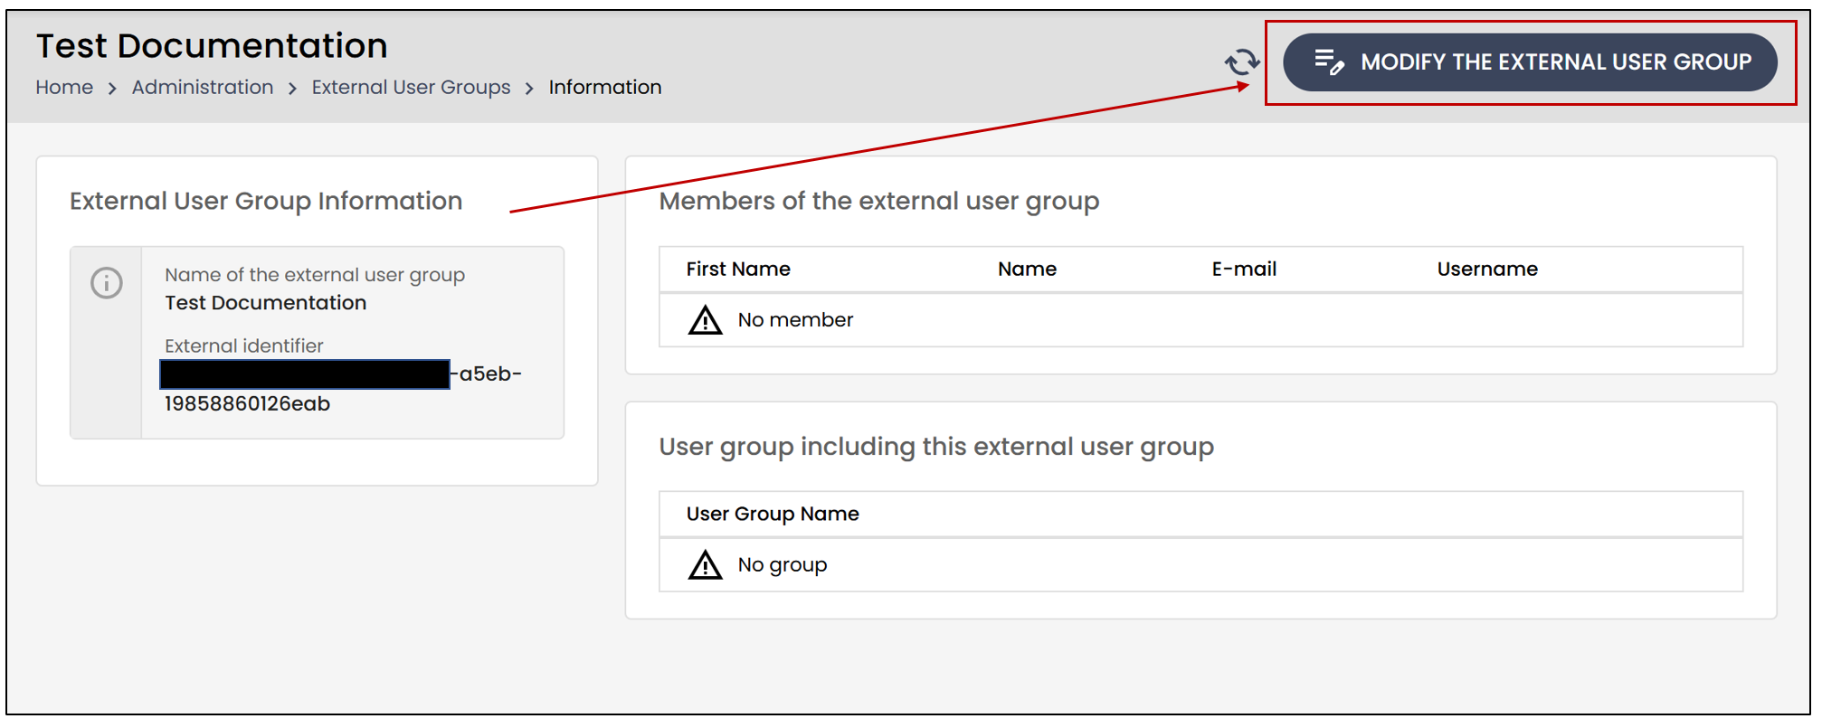Image resolution: width=1822 pixels, height=728 pixels.
Task: Click the Name column header
Action: coord(1027,269)
